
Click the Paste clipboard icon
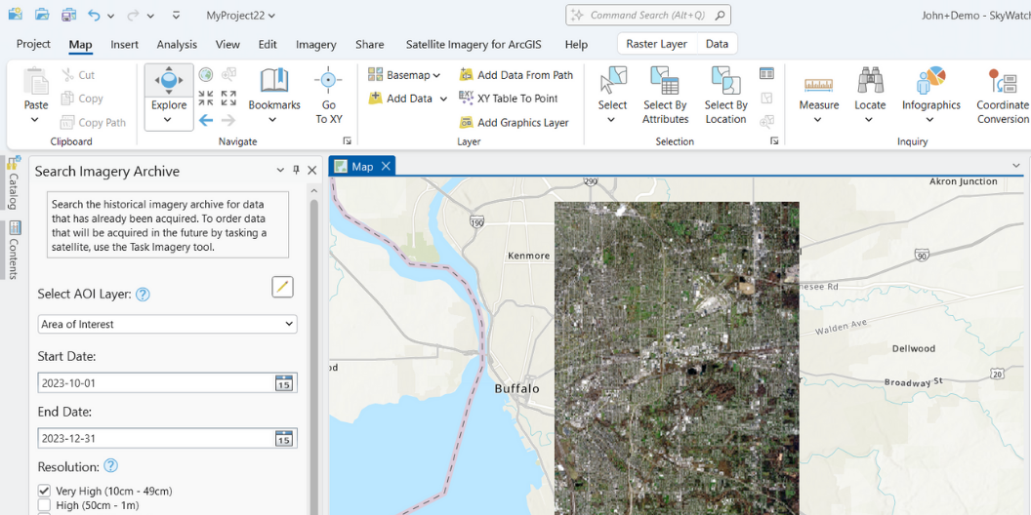(x=36, y=82)
